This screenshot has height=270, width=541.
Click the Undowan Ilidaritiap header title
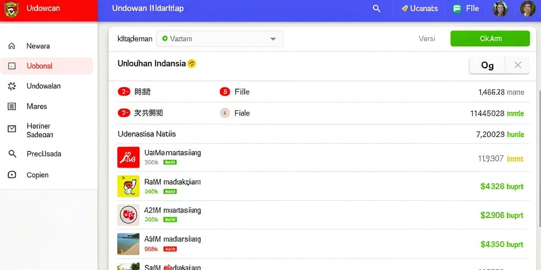148,8
